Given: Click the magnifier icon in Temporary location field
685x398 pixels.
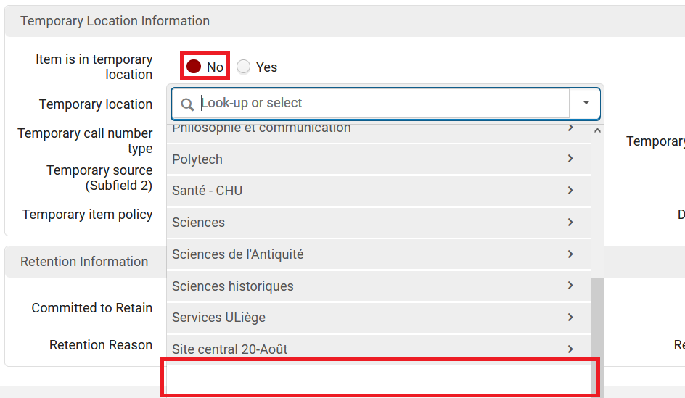Looking at the screenshot, I should tap(187, 104).
